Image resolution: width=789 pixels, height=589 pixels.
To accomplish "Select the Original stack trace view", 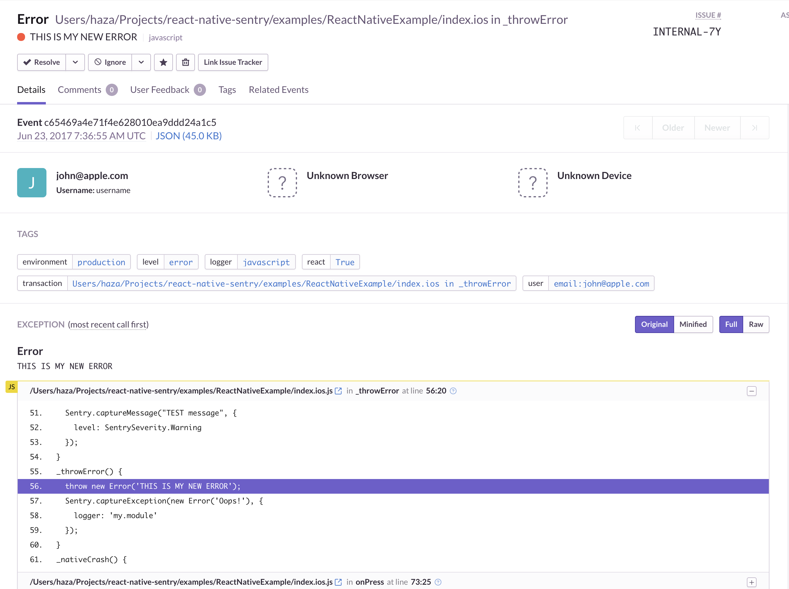I will click(654, 324).
